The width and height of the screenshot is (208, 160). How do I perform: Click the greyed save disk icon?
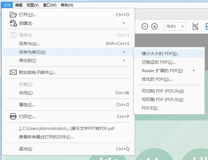click(13, 35)
